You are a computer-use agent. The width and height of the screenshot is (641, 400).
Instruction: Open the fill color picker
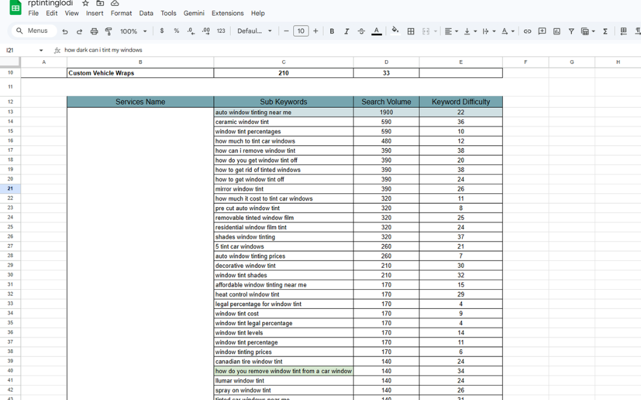395,31
